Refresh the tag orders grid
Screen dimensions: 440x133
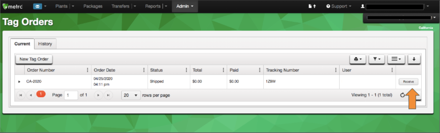click(x=402, y=95)
